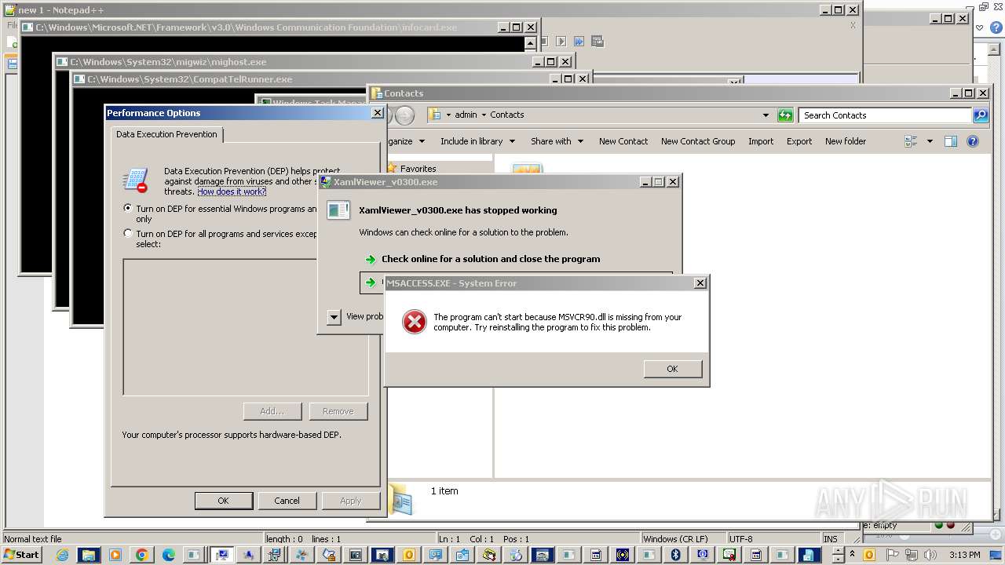Expand the breadcrumb arrow after admin in Contacts
This screenshot has width=1005, height=565.
pyautogui.click(x=484, y=115)
